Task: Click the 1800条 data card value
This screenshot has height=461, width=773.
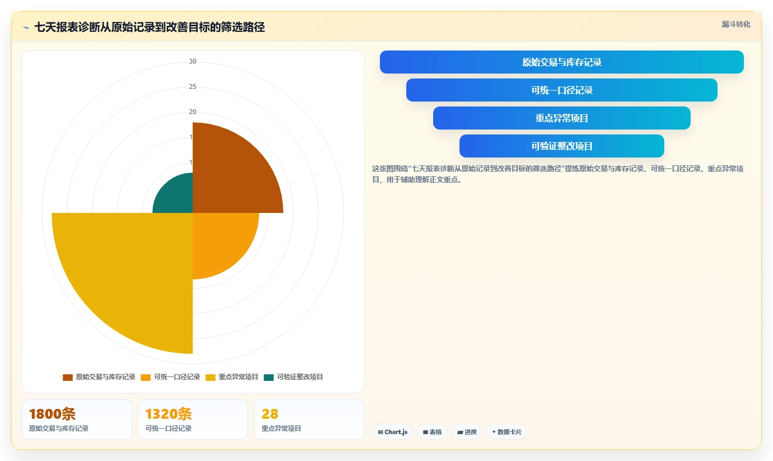Action: coord(52,414)
